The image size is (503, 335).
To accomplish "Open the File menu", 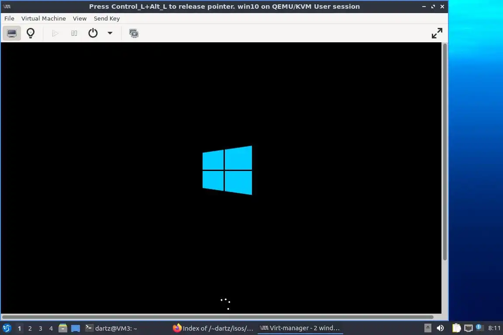I will coord(9,19).
